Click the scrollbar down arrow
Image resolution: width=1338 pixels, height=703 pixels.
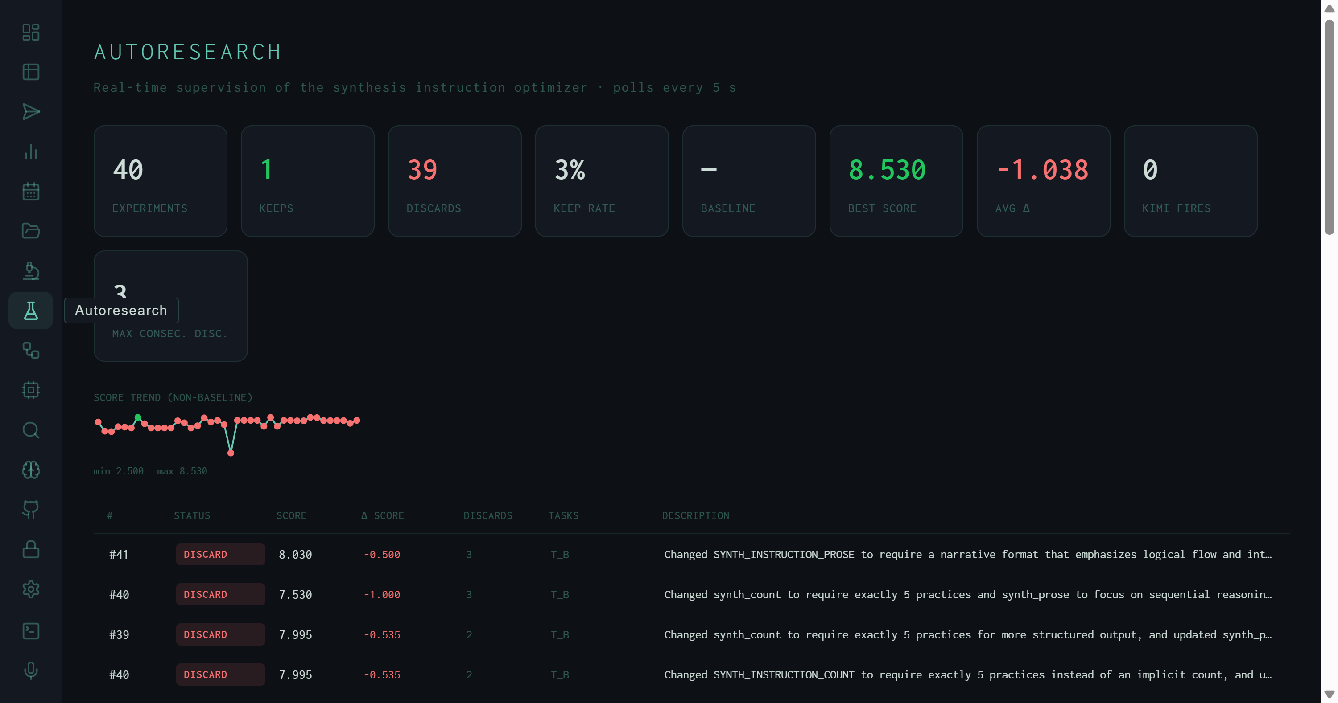1329,694
